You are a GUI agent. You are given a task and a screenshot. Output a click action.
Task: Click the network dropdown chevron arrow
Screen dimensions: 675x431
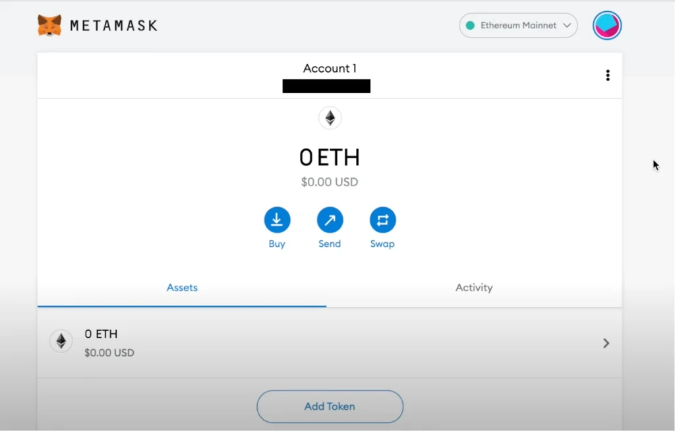566,26
